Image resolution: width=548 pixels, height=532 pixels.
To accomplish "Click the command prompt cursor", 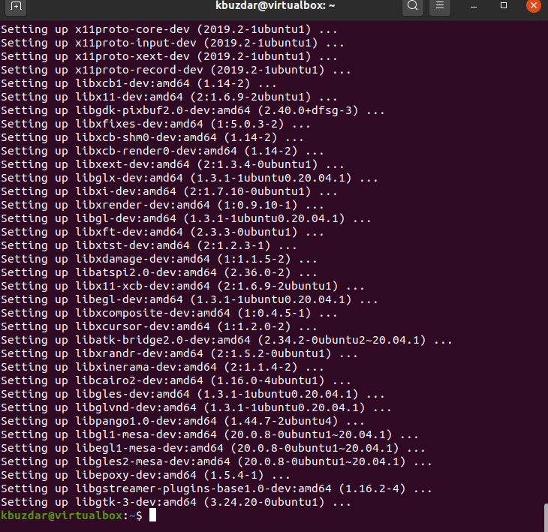I will click(152, 515).
